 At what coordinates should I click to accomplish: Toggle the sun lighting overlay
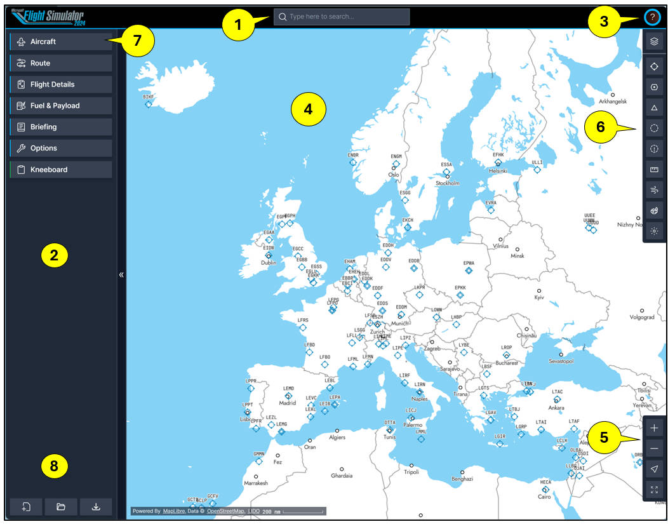coord(654,231)
